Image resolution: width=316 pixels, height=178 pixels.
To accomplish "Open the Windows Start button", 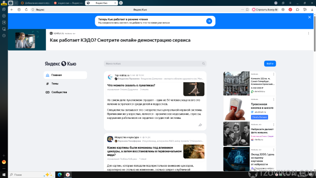I will tap(4, 175).
